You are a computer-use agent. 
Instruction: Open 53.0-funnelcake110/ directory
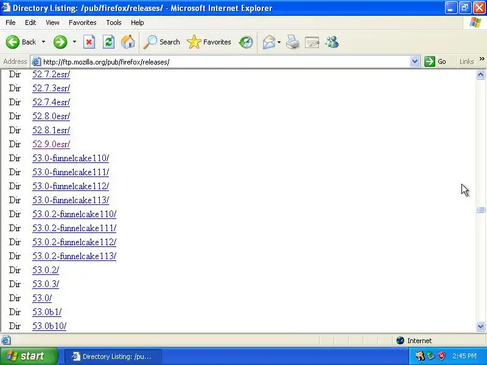click(71, 158)
